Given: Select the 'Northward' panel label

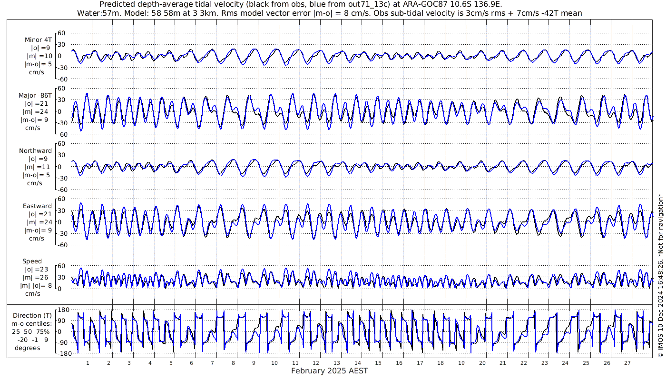Looking at the screenshot, I should 36,150.
